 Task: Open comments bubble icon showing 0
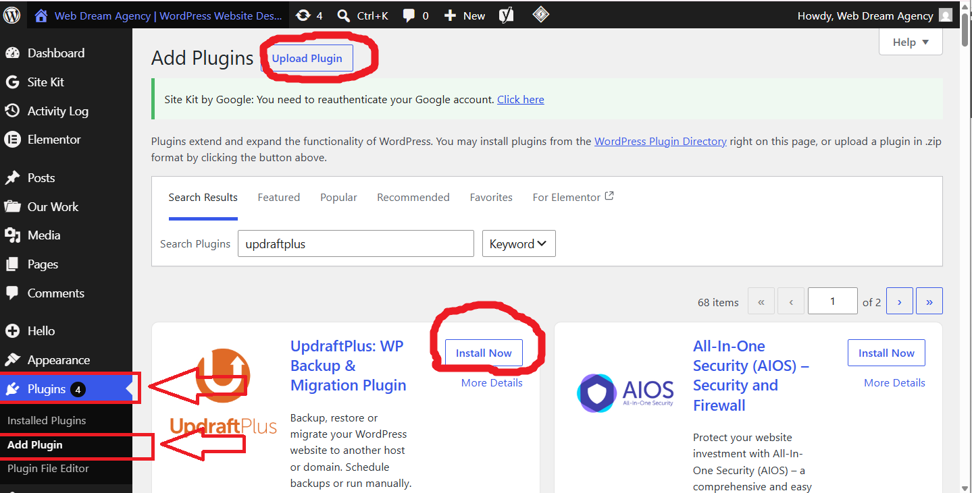point(409,16)
